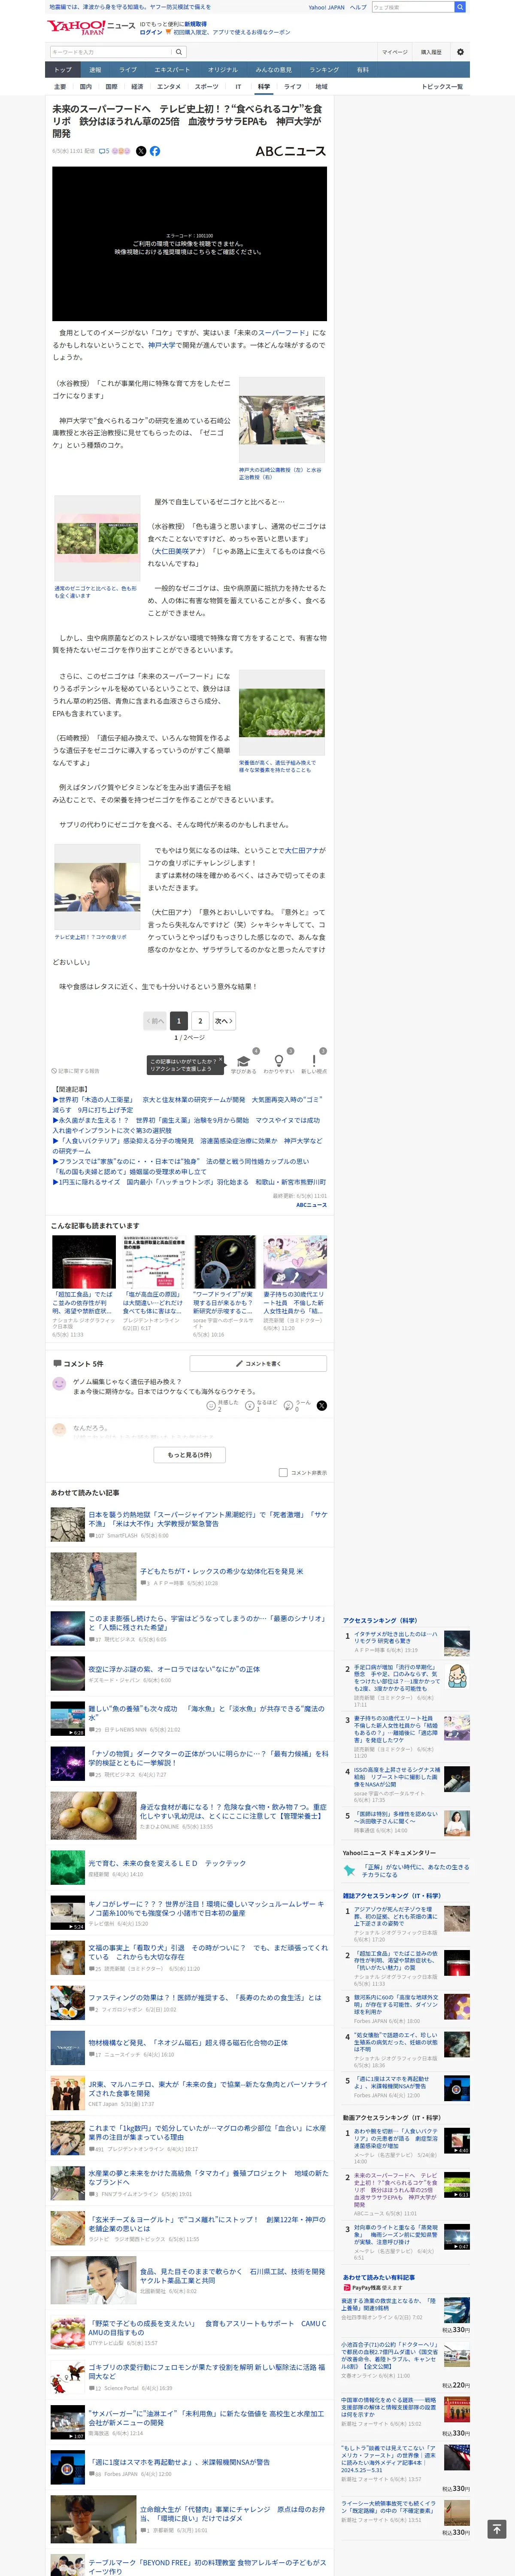515x2576 pixels.
Task: Open the オリジナル navigation tab
Action: [223, 70]
